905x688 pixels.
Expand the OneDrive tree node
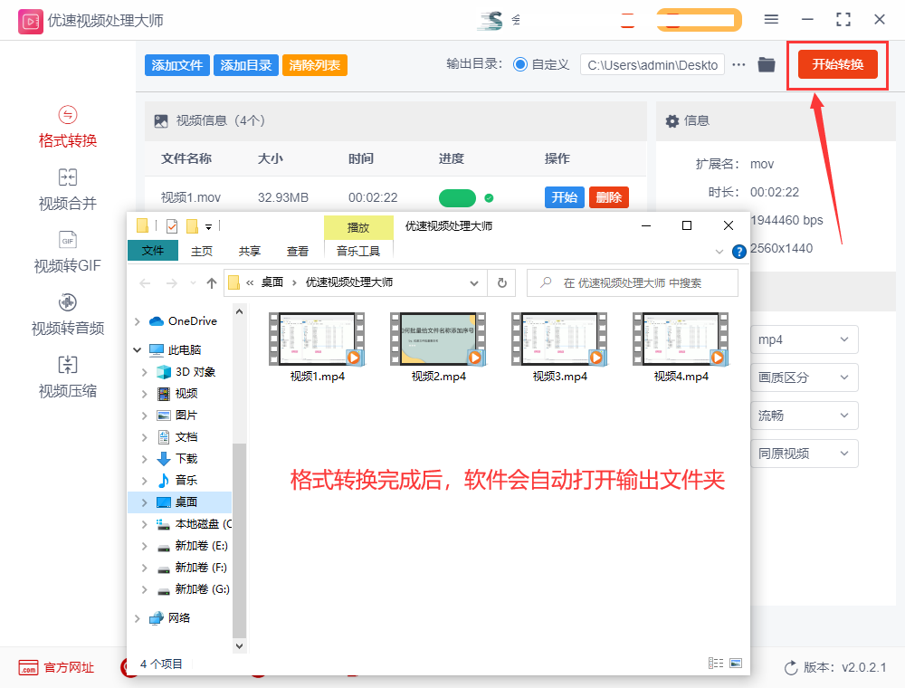point(137,320)
